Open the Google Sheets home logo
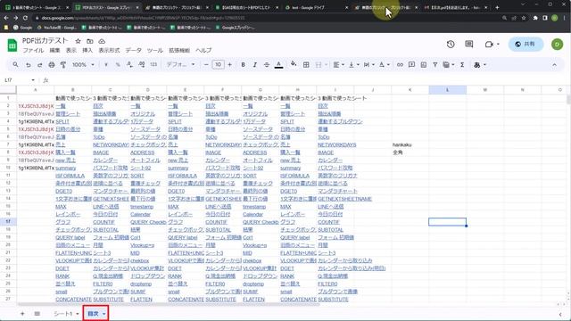 point(12,45)
